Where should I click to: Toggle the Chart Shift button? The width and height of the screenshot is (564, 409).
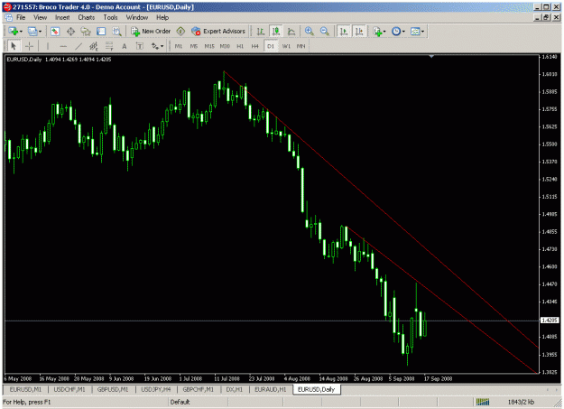359,32
